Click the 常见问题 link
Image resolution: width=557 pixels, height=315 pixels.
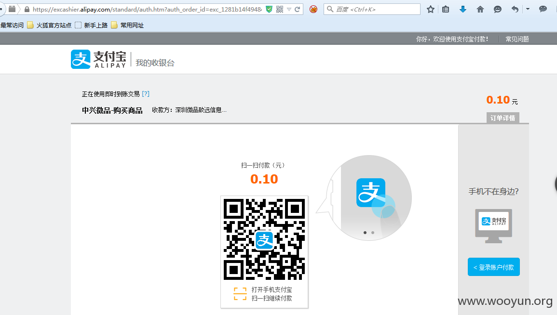click(x=517, y=39)
